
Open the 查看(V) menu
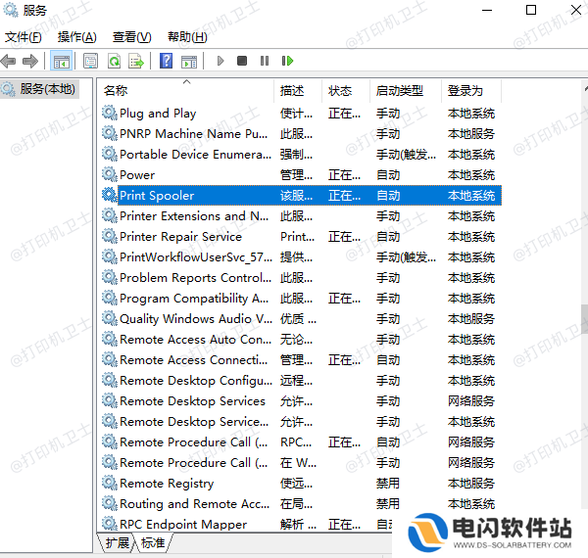[x=132, y=37]
